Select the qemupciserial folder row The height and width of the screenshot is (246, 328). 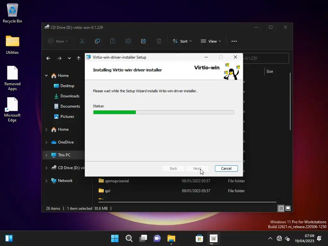[171, 181]
